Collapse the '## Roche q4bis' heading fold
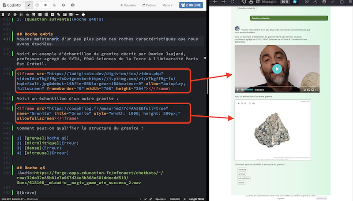 (15, 34)
